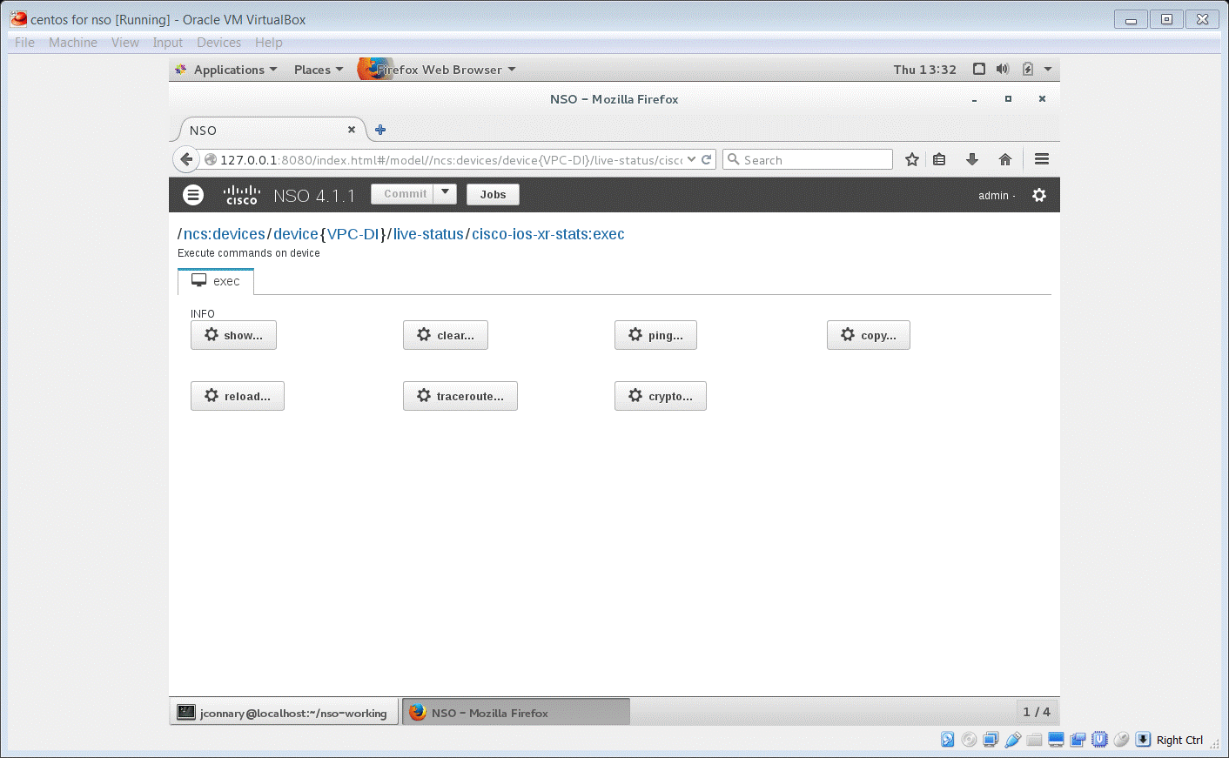1229x758 pixels.
Task: Select the exec tab
Action: [216, 281]
